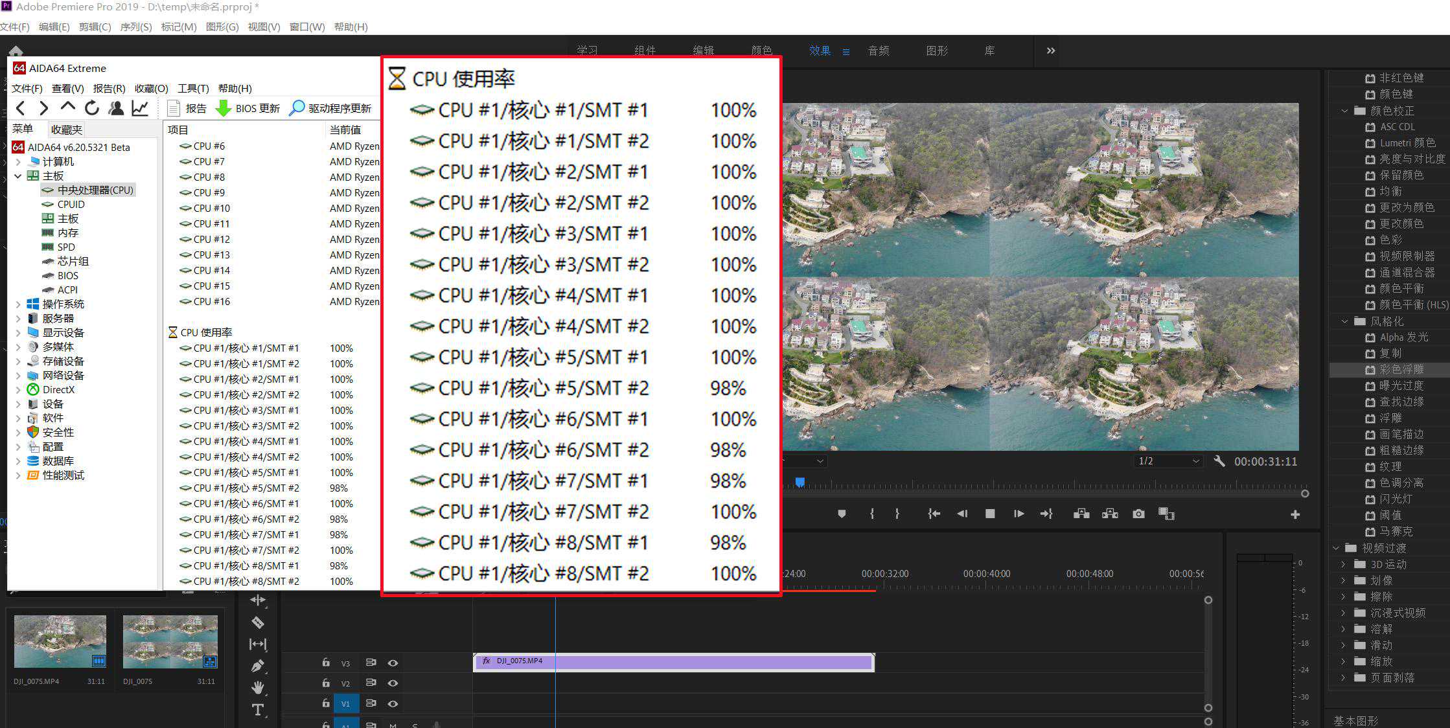The image size is (1450, 728).
Task: Toggle V1 track output eye
Action: click(x=393, y=703)
